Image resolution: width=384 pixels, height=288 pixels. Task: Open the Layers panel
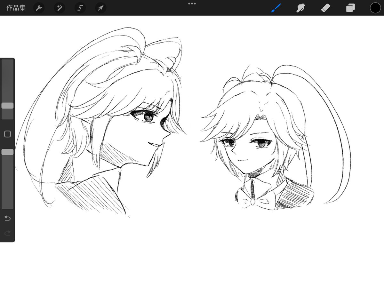click(350, 8)
